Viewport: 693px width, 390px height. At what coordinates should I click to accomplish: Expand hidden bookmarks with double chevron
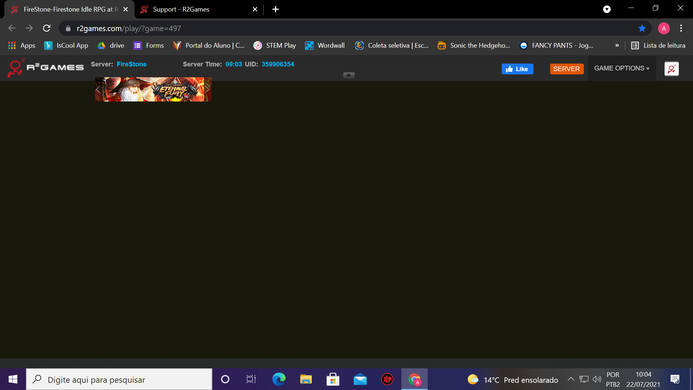[617, 45]
